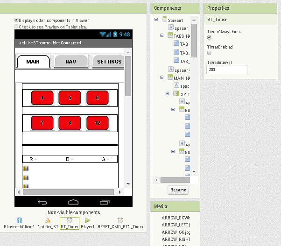The width and height of the screenshot is (281, 246).
Task: Toggle Display hidden components in Viewer checkbox
Action: coord(16,20)
